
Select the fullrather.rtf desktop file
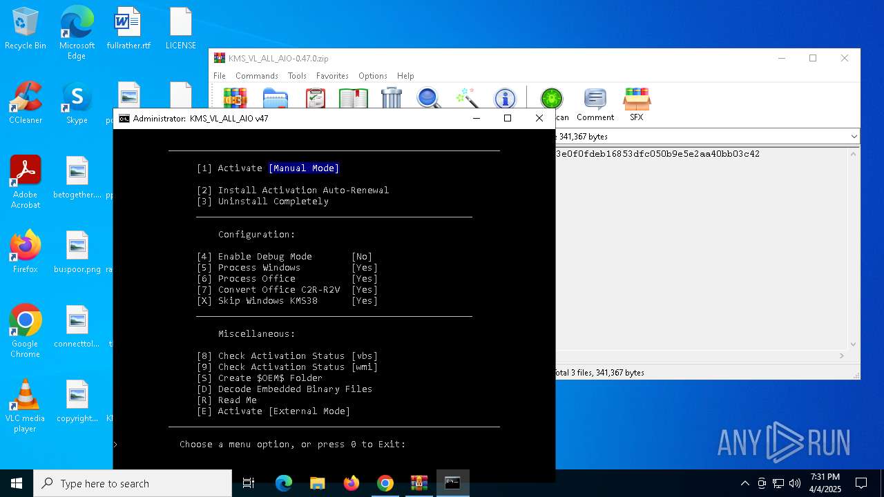click(x=128, y=29)
